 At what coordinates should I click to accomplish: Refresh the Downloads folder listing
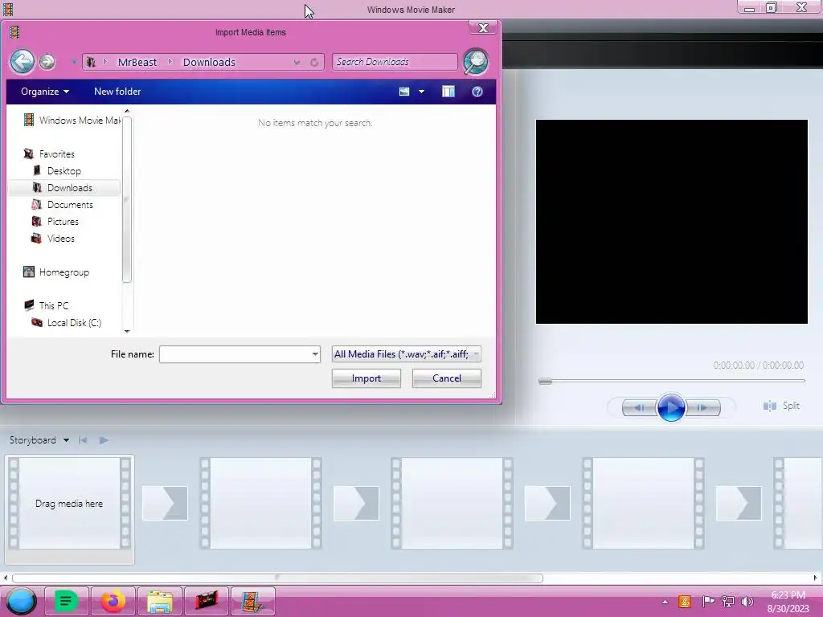tap(314, 62)
